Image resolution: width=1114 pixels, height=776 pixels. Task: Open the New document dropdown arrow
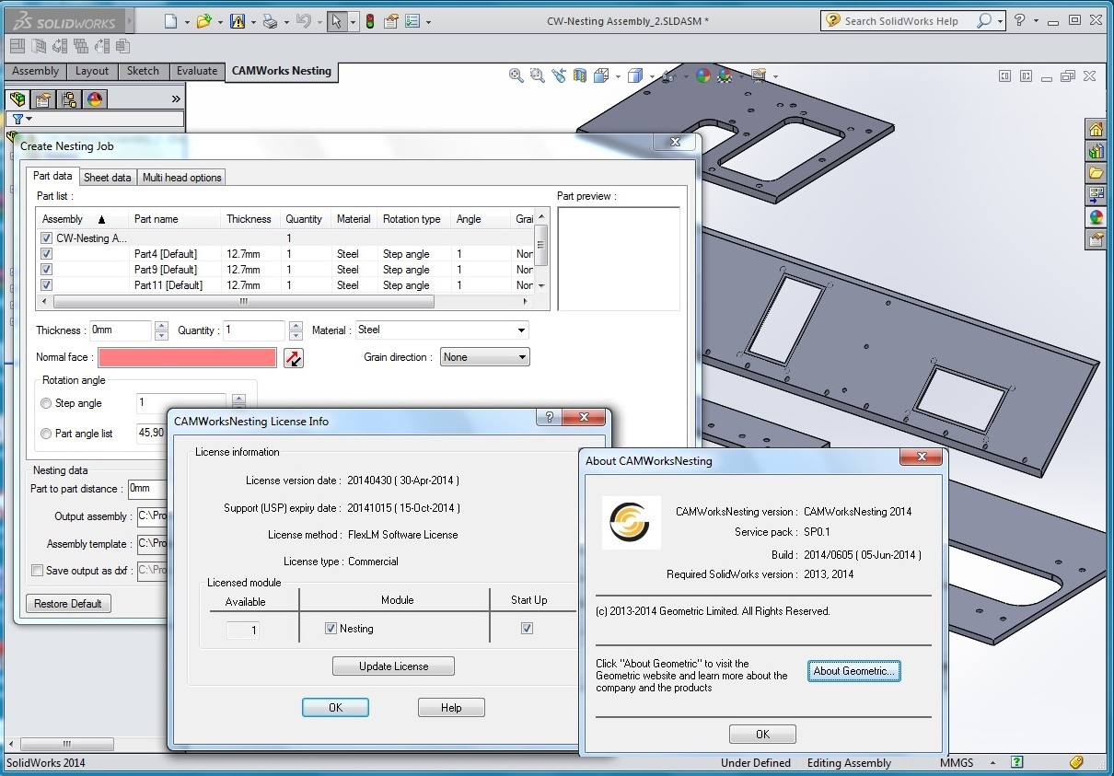tap(187, 22)
